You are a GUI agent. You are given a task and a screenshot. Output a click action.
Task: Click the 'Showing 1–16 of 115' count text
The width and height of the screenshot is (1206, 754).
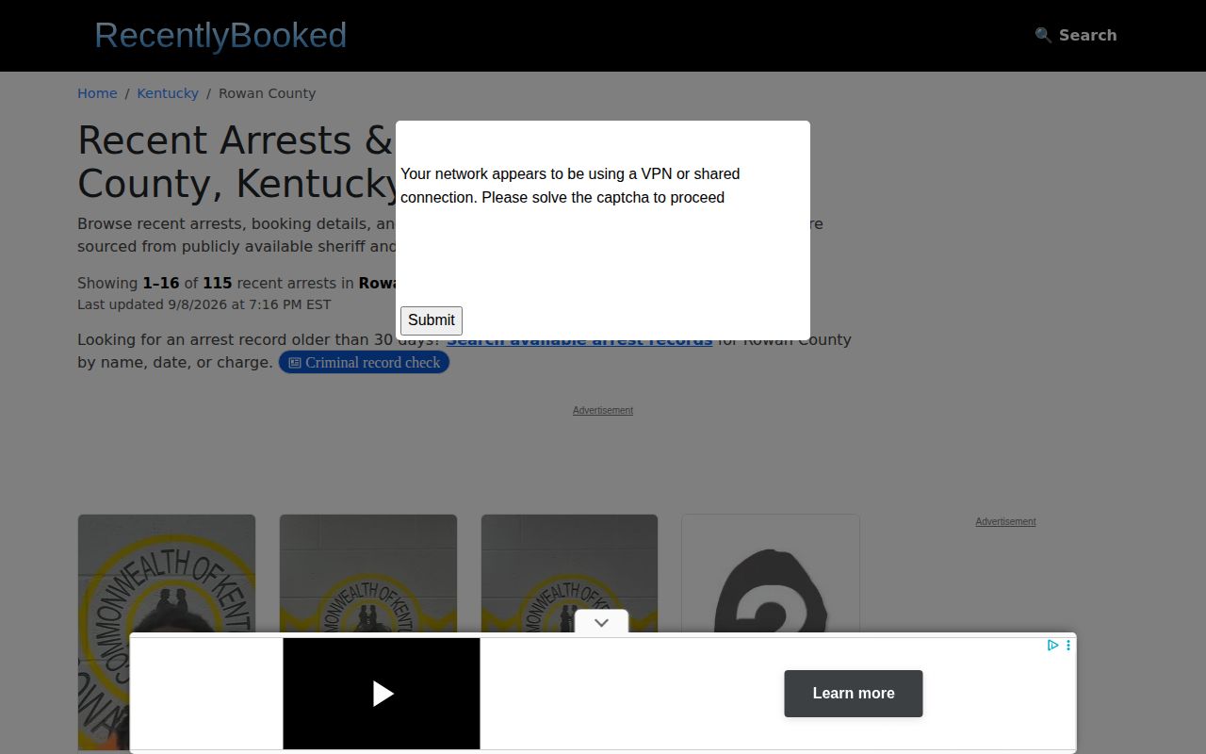pos(155,283)
